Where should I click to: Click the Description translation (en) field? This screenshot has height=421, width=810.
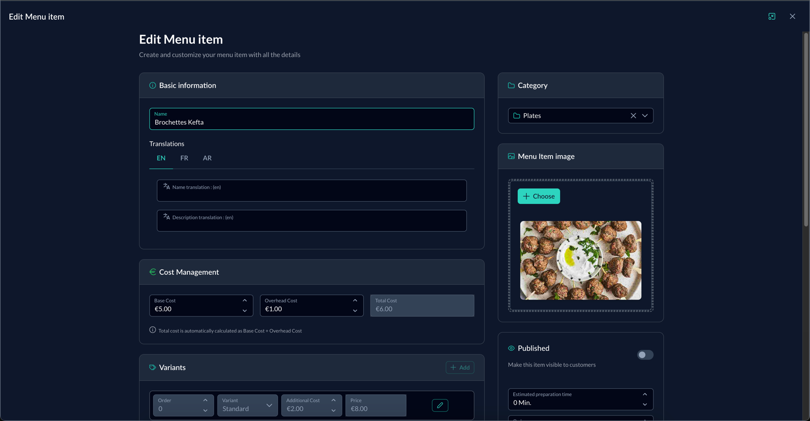coord(312,221)
